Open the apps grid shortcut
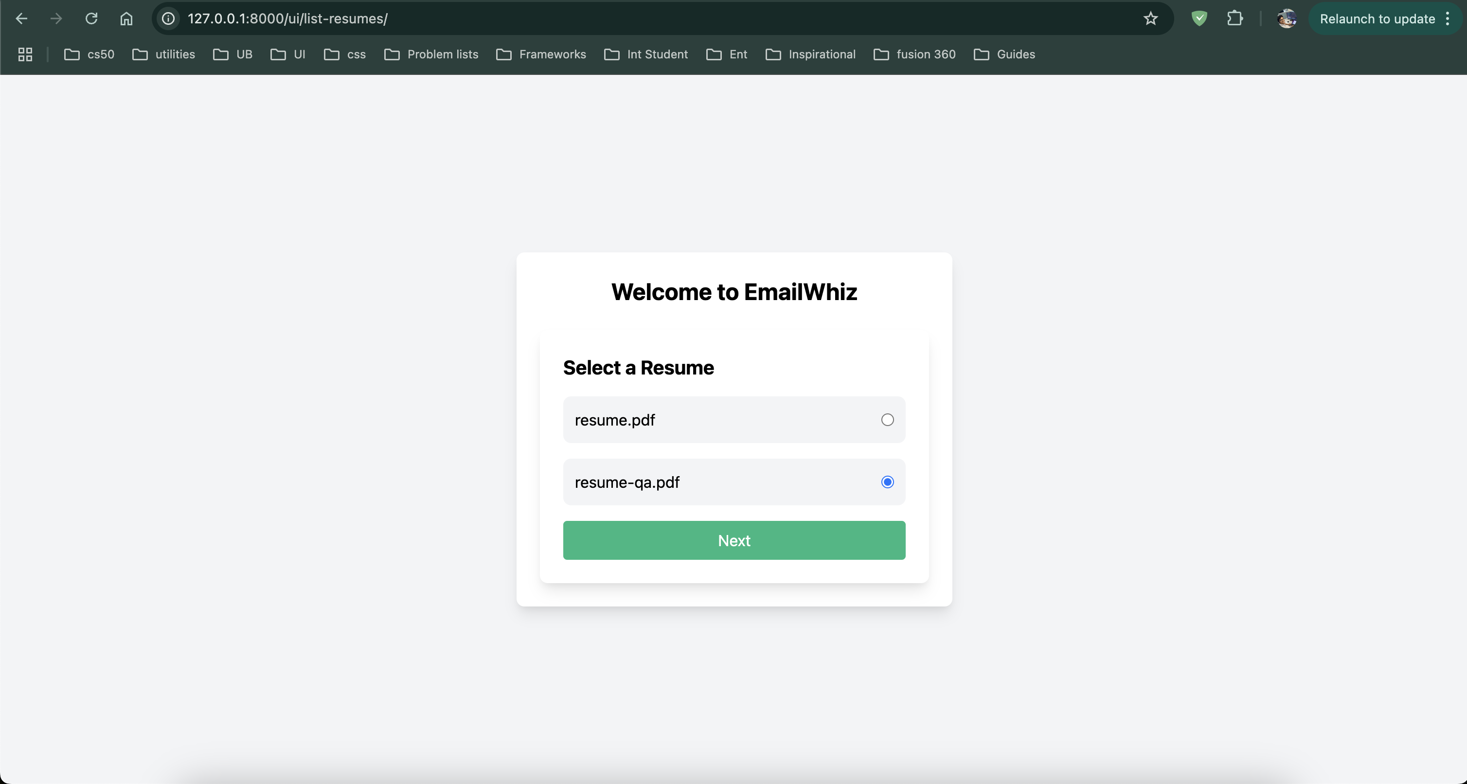 [x=25, y=54]
